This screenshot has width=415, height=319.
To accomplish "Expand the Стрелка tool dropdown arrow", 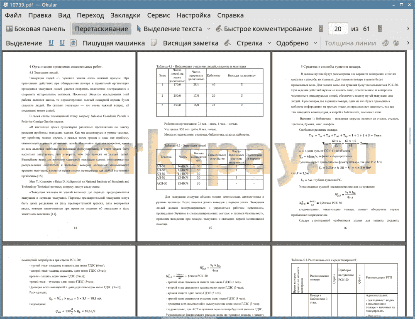I will 269,43.
